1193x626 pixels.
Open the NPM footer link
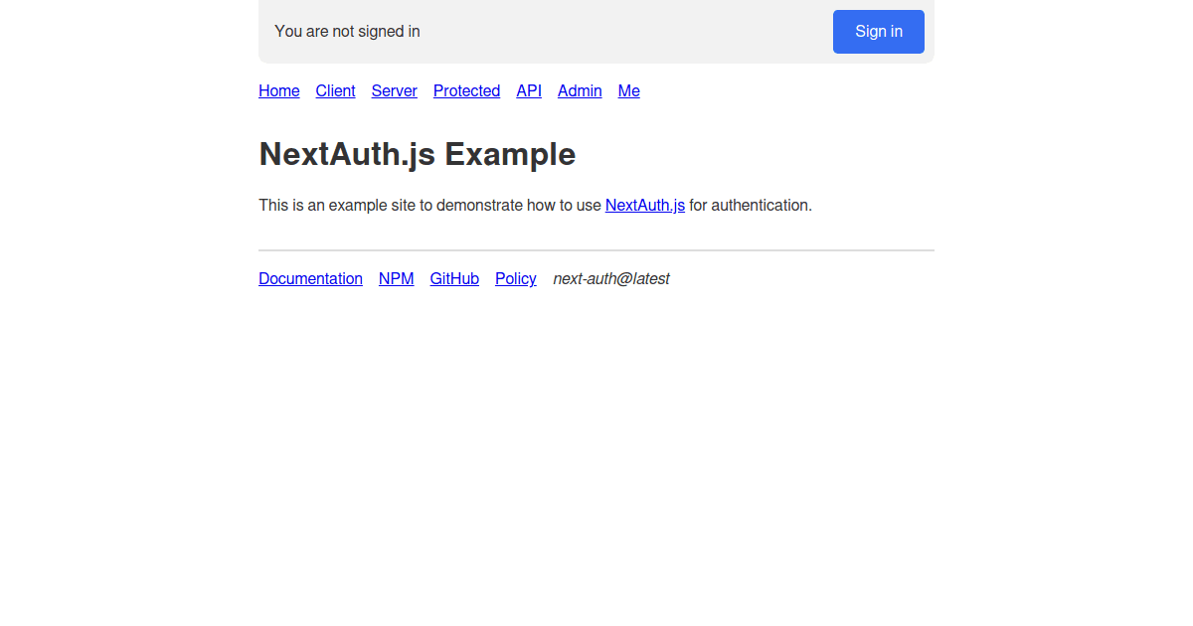(396, 279)
